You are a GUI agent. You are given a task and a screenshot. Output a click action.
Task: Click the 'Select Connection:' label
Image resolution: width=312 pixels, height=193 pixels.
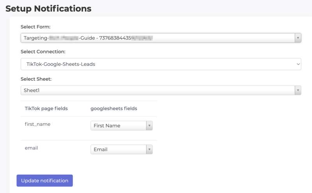click(x=43, y=51)
